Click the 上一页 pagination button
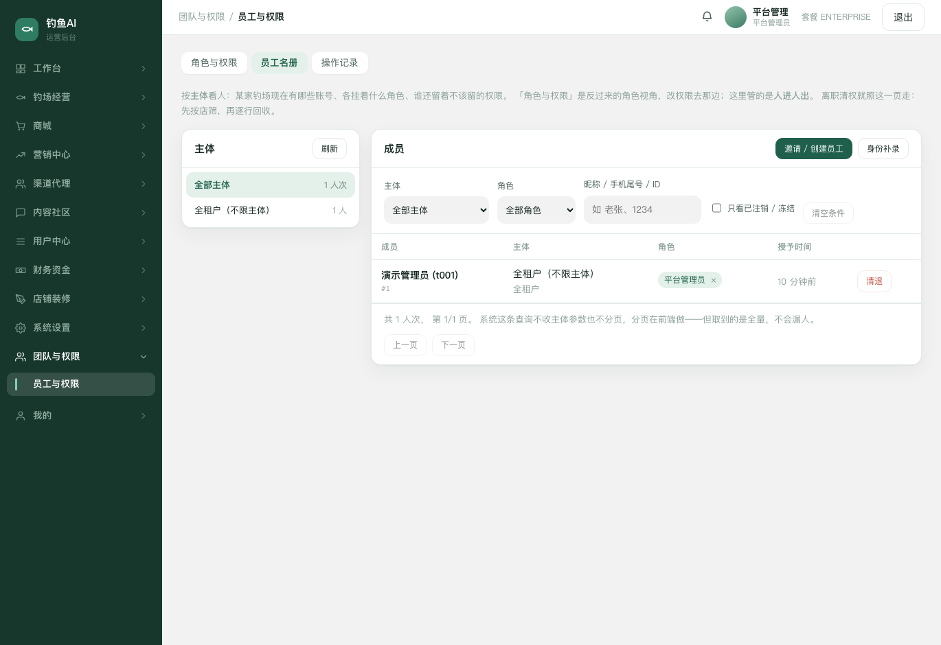The image size is (941, 645). [x=405, y=345]
